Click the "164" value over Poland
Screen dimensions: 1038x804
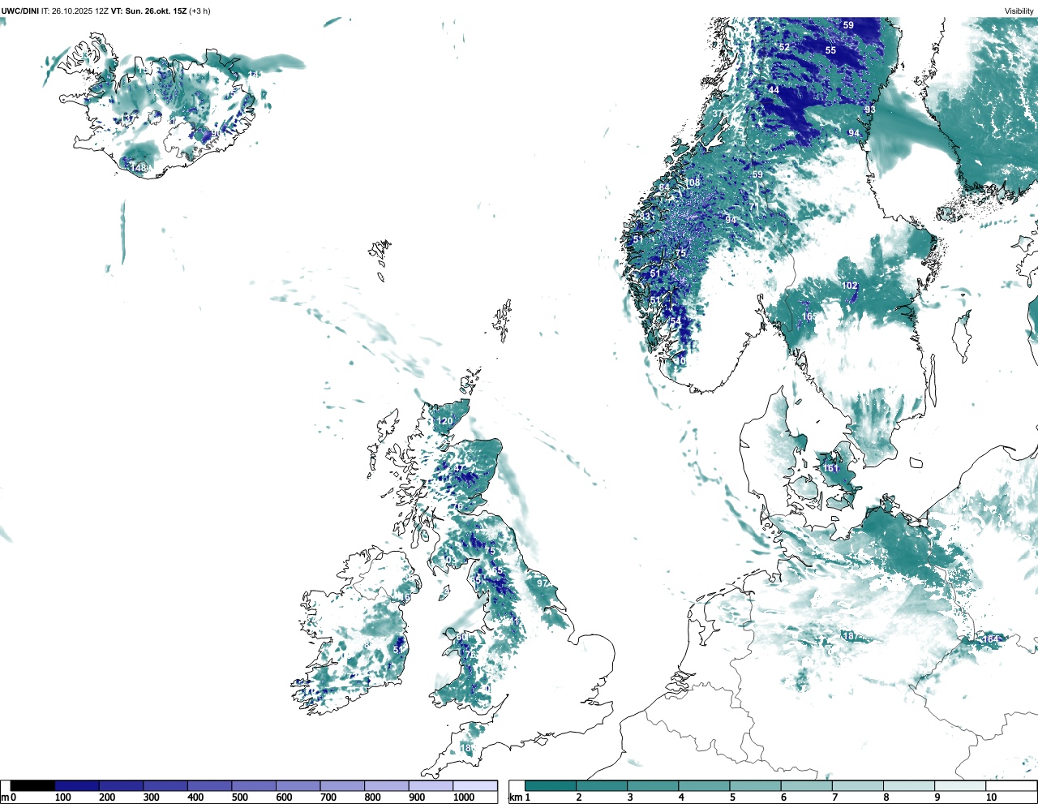coord(990,639)
